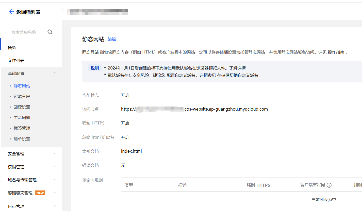This screenshot has width=362, height=211.
Task: Focus the 搜索菜单名称 search field
Action: point(28,32)
